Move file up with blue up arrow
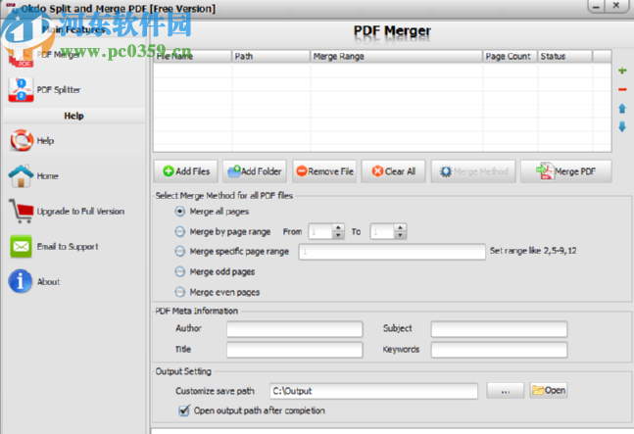The width and height of the screenshot is (634, 434). [x=622, y=109]
